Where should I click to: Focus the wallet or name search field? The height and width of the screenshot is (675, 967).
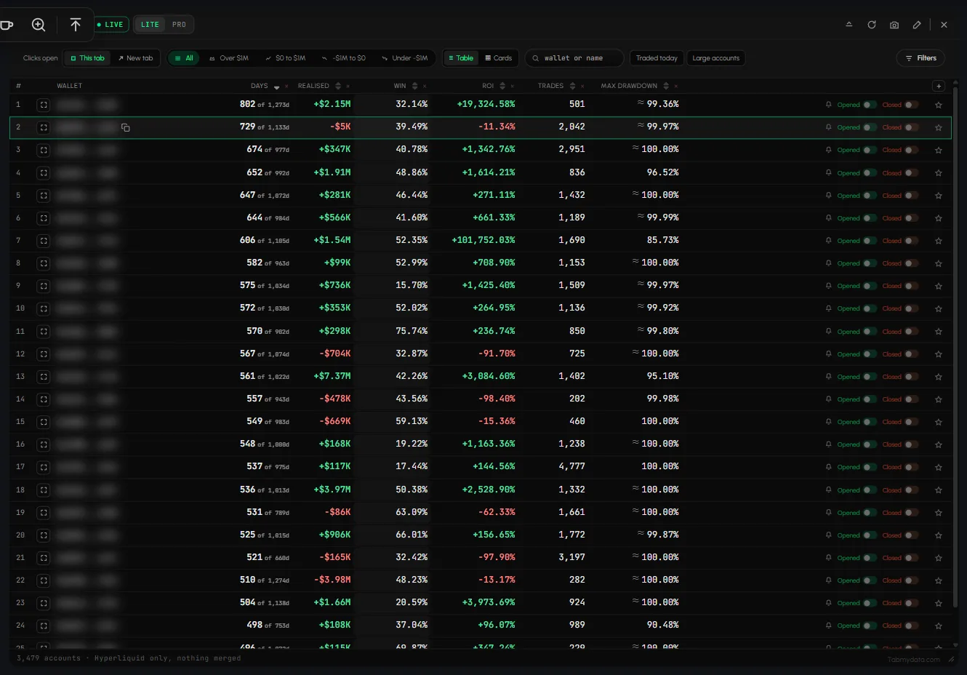point(574,58)
